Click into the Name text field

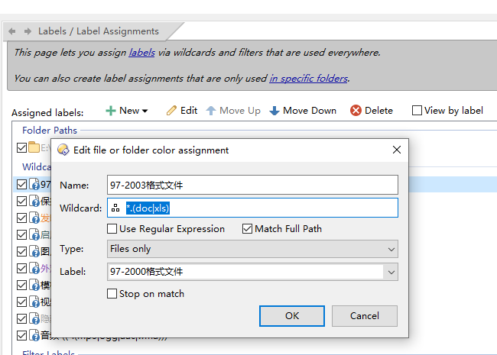coord(252,185)
